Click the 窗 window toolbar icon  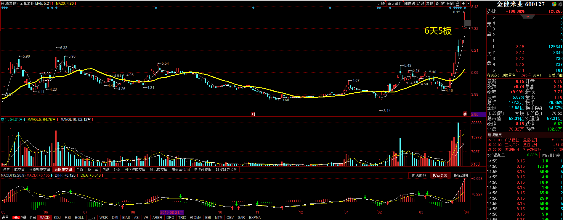pos(443,4)
